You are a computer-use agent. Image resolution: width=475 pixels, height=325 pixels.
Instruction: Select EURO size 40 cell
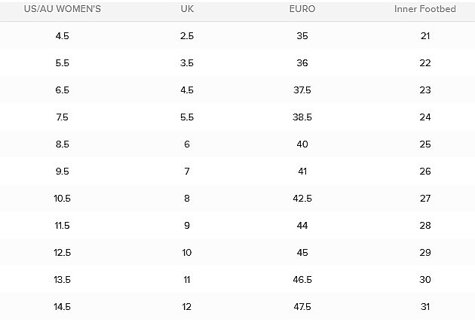302,144
